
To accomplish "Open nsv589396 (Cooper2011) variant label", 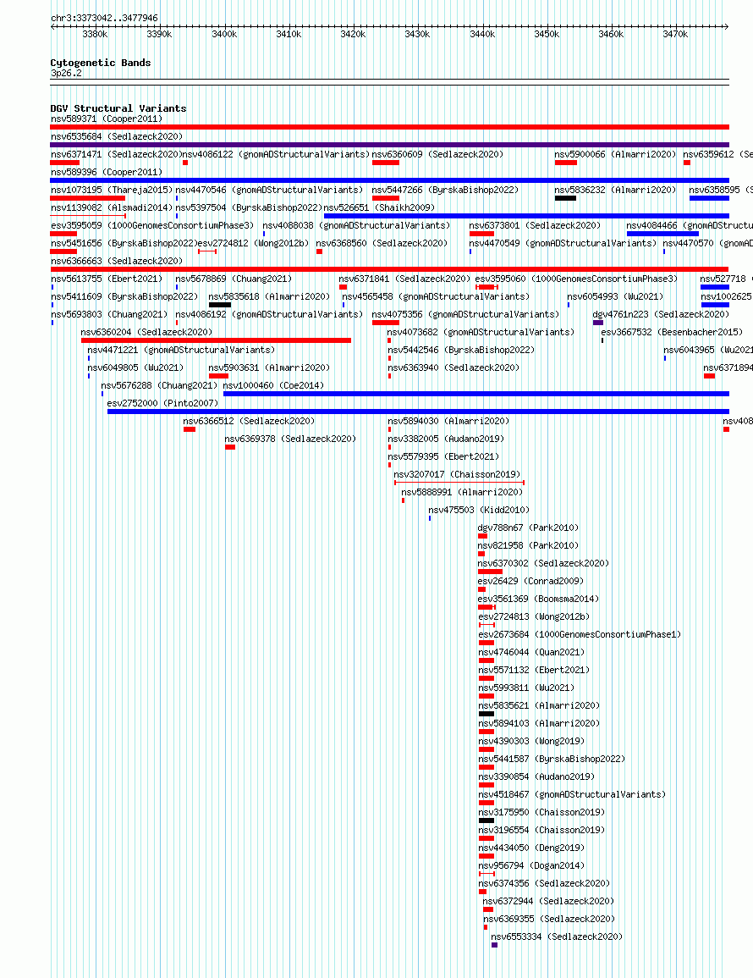I will click(x=107, y=172).
